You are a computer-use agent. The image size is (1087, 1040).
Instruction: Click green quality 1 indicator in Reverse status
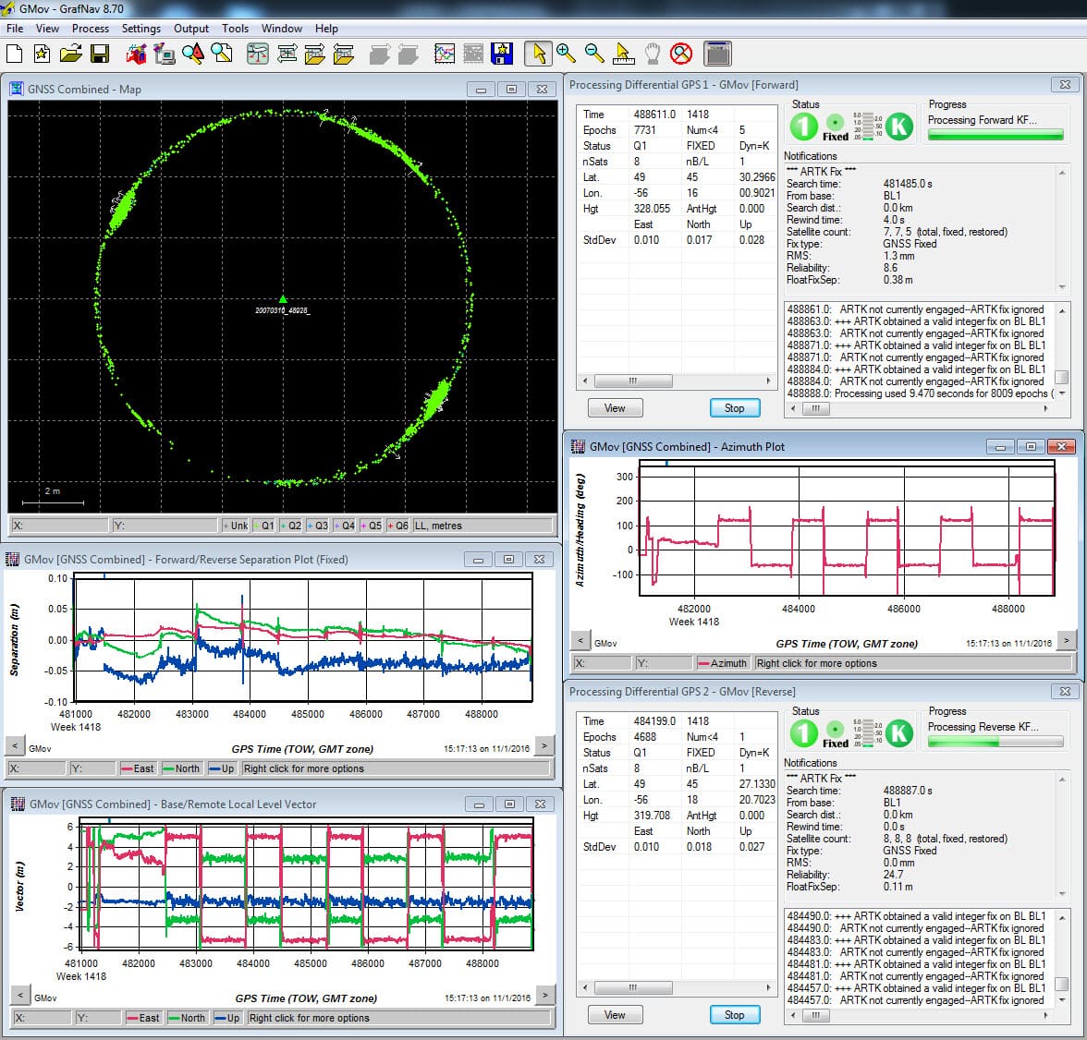pos(804,733)
